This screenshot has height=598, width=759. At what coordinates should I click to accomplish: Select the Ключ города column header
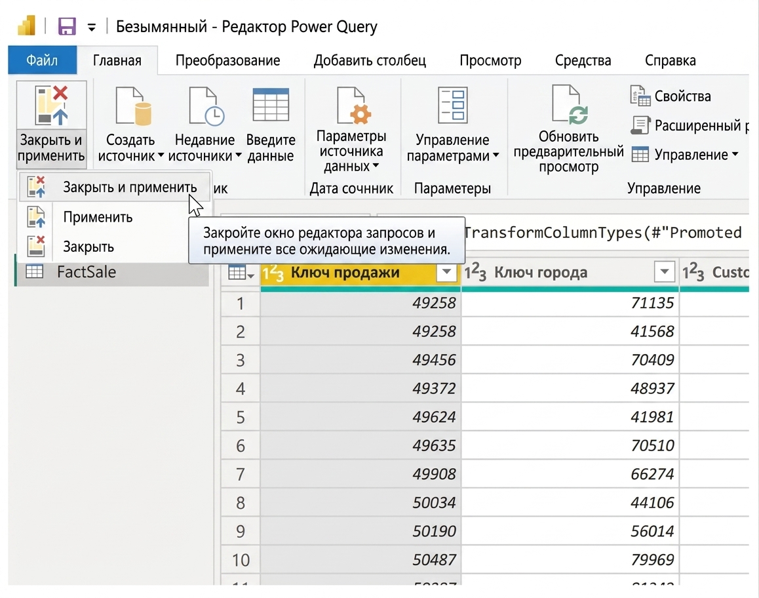click(570, 273)
